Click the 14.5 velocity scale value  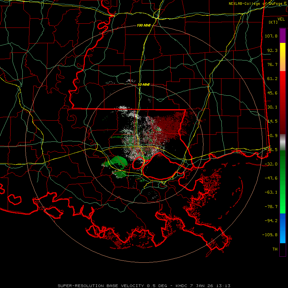pos(272,121)
